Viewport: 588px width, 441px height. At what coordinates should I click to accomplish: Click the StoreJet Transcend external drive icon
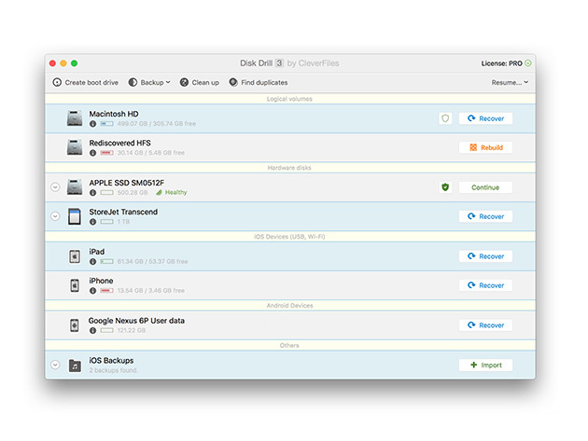click(75, 216)
